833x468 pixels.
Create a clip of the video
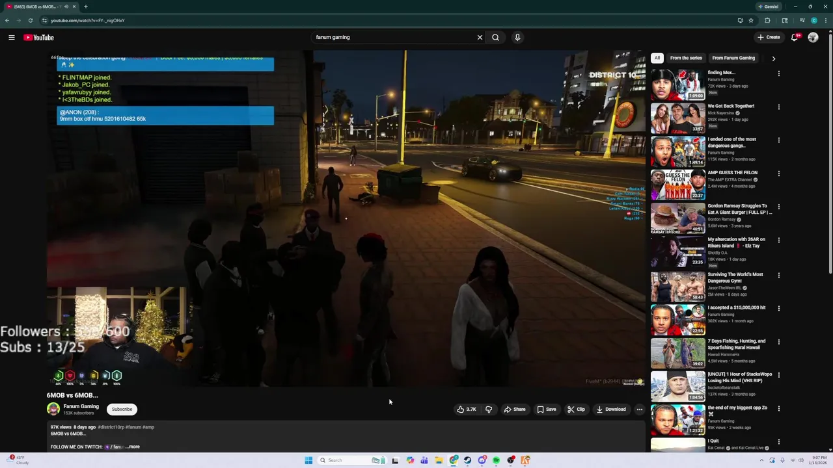(x=576, y=409)
